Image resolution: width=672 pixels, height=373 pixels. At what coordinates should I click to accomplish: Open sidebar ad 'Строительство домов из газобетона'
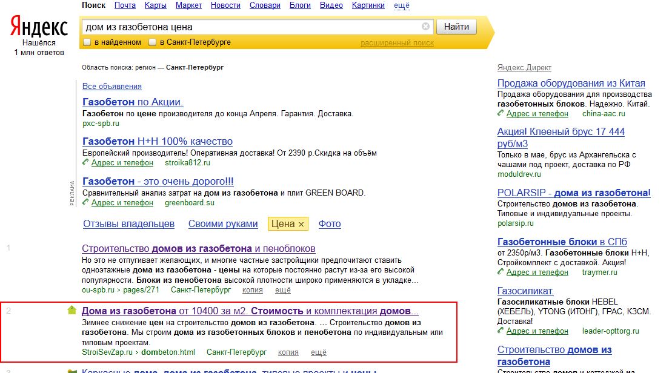554,355
